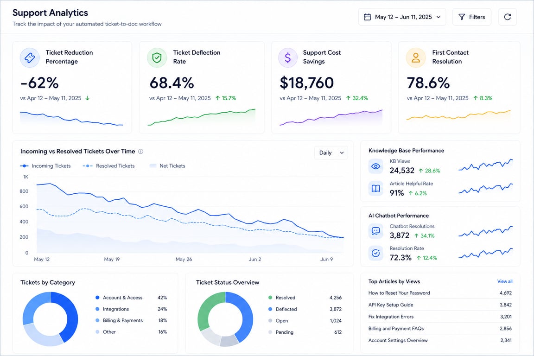
Task: Toggle the Resolved Tickets legend series
Action: pos(108,166)
